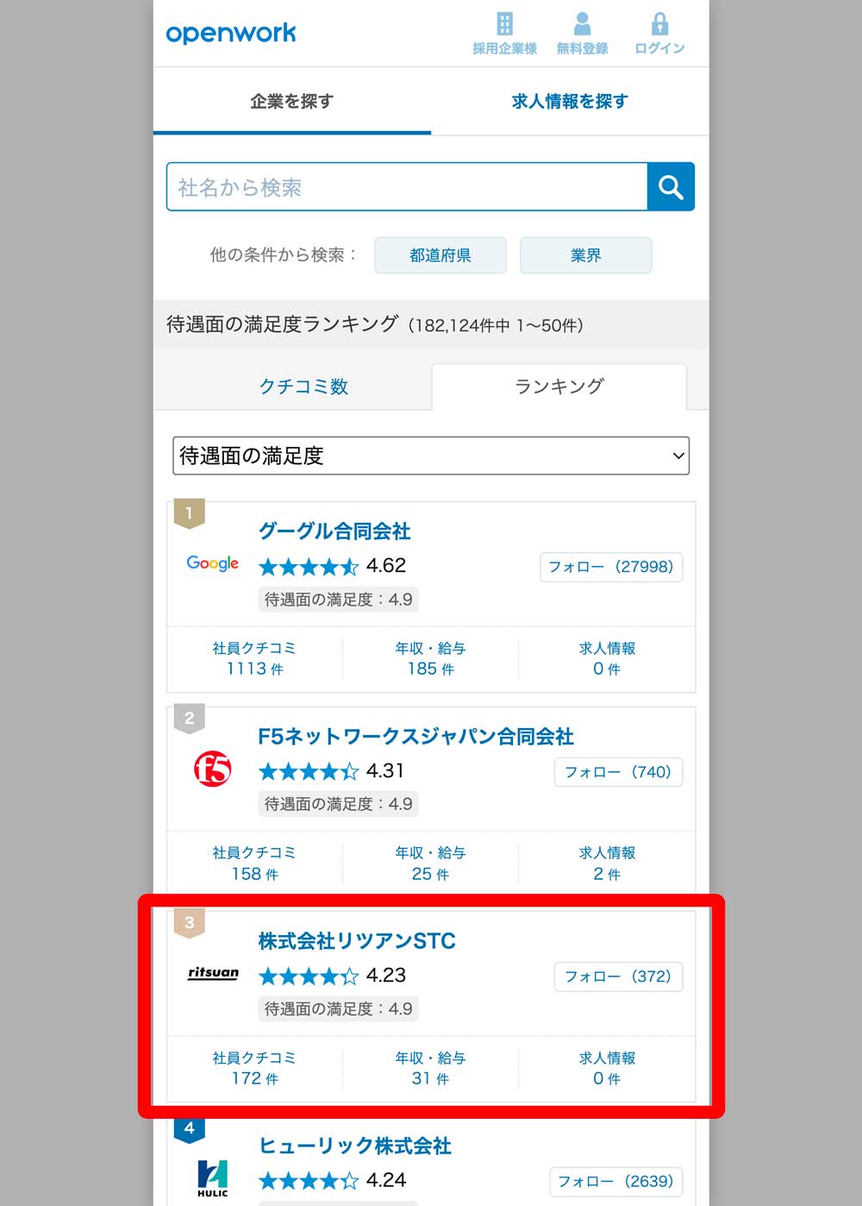Click the 無料登録 person icon
Screen dimensions: 862x1206
(x=582, y=24)
